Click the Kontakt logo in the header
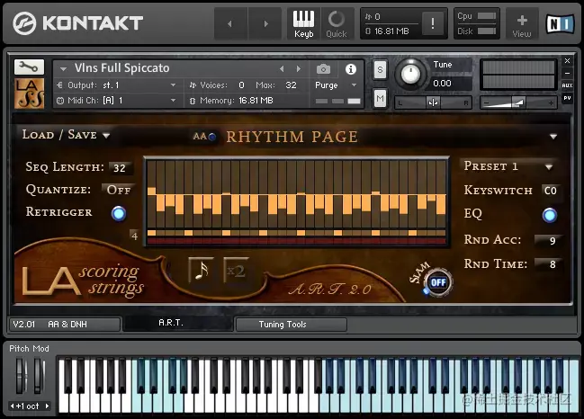This screenshot has height=419, width=584. [x=78, y=23]
